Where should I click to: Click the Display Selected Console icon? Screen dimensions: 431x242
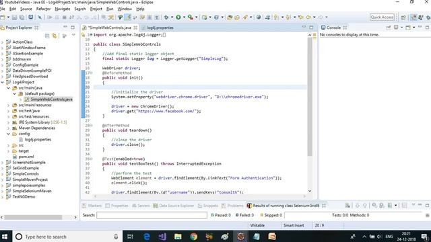click(396, 28)
